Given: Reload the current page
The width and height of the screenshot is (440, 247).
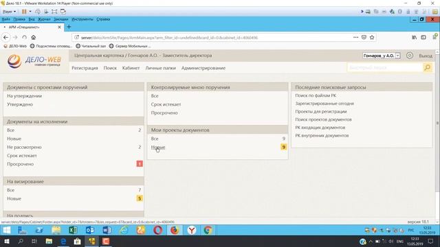Looking at the screenshot, I should 25,37.
